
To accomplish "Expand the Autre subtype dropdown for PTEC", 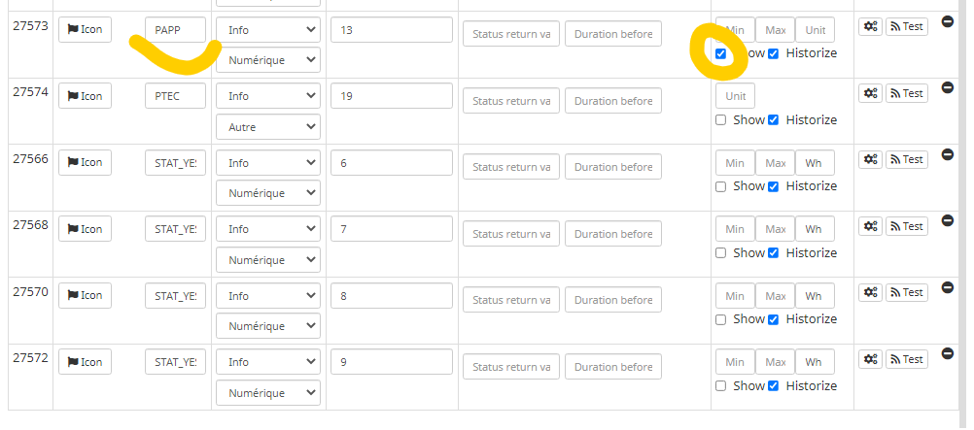I will click(268, 126).
